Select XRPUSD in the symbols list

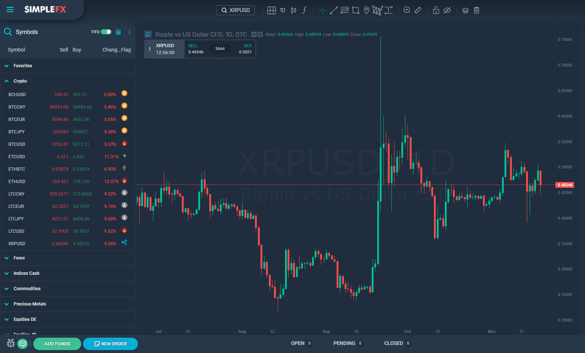point(68,243)
